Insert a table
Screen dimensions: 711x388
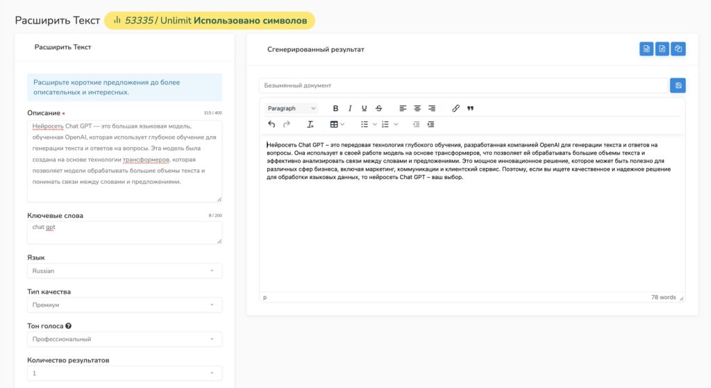click(x=334, y=124)
